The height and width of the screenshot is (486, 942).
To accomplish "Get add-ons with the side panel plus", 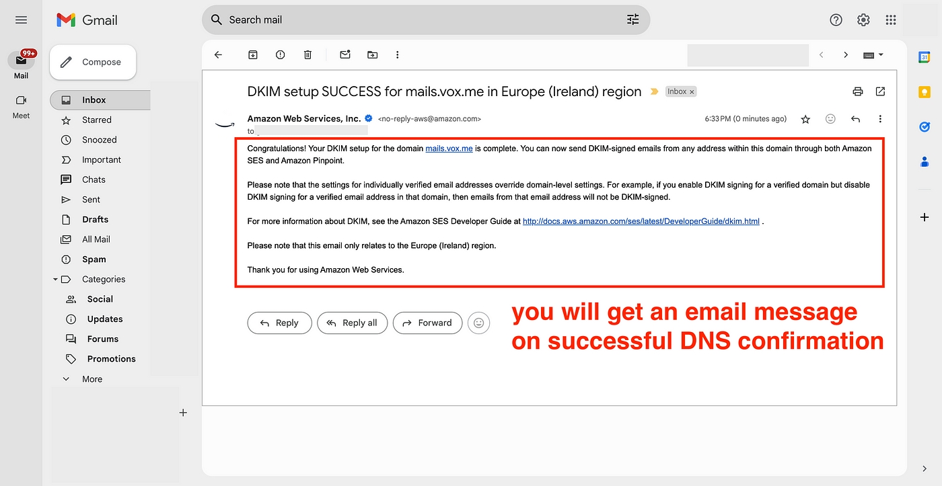I will click(x=925, y=217).
